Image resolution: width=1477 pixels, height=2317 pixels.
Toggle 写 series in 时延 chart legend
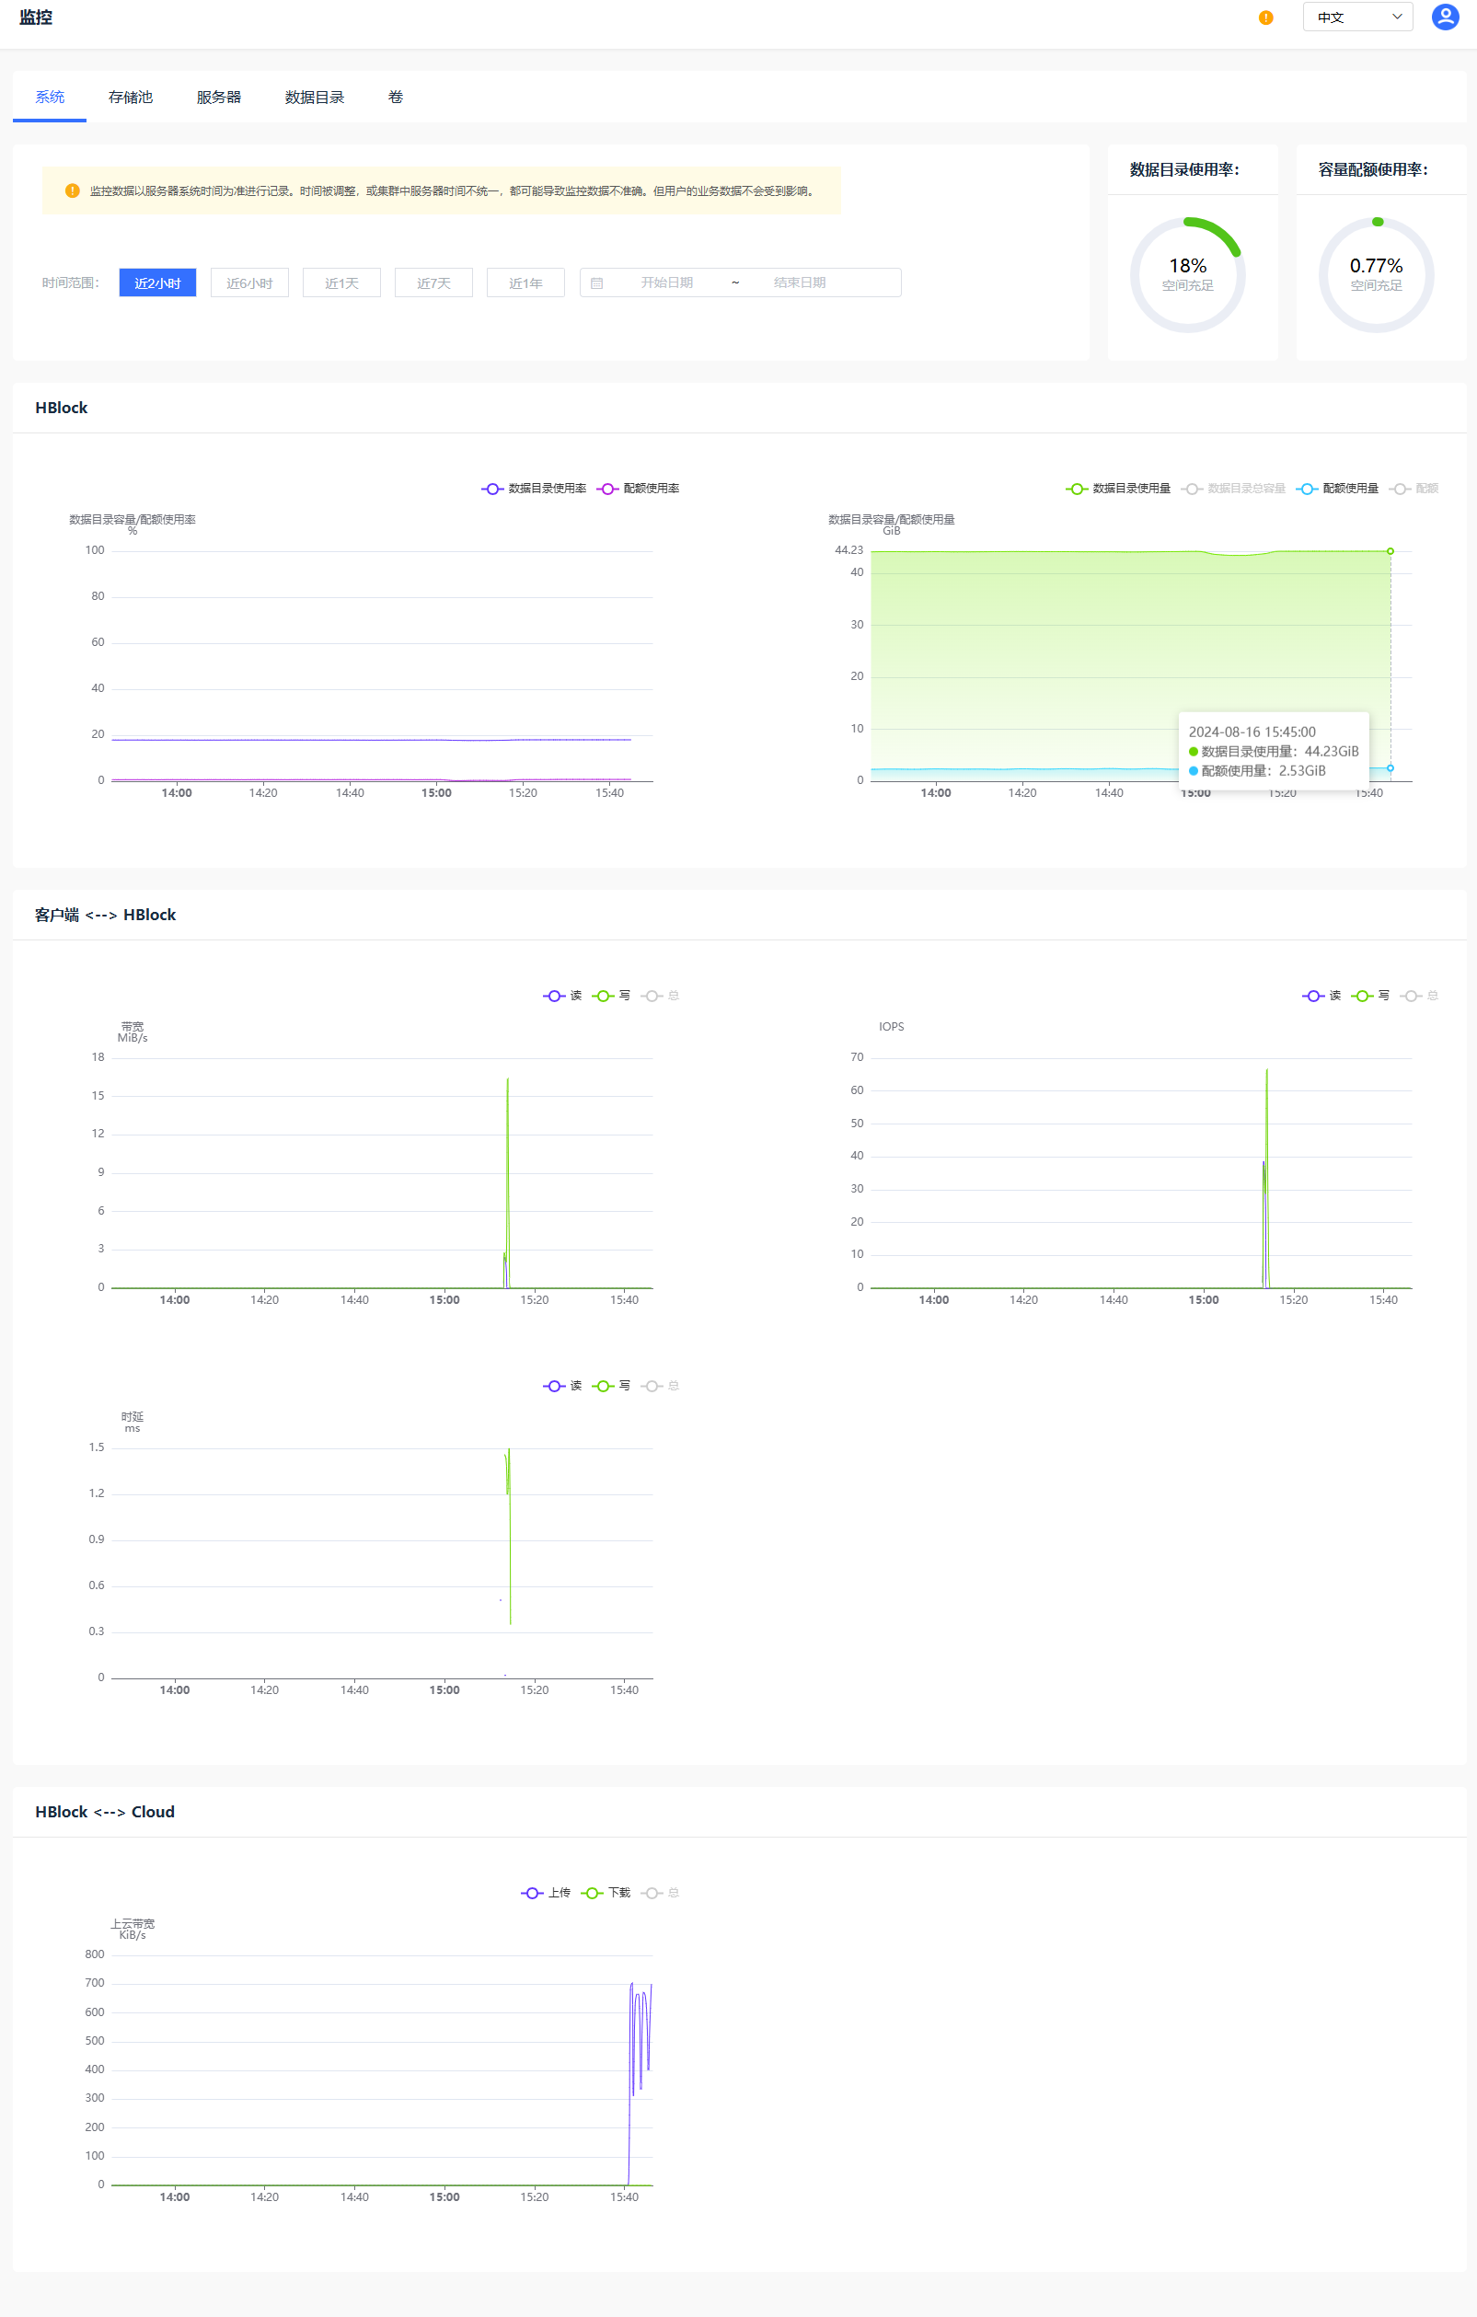click(611, 1385)
